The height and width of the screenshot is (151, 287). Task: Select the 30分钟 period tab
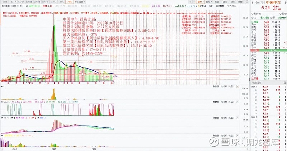(x=37, y=2)
